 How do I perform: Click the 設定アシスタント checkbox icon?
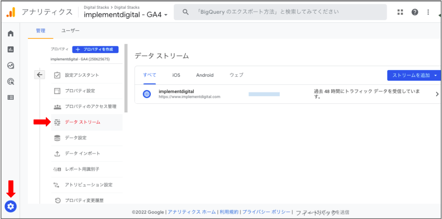pyautogui.click(x=57, y=75)
